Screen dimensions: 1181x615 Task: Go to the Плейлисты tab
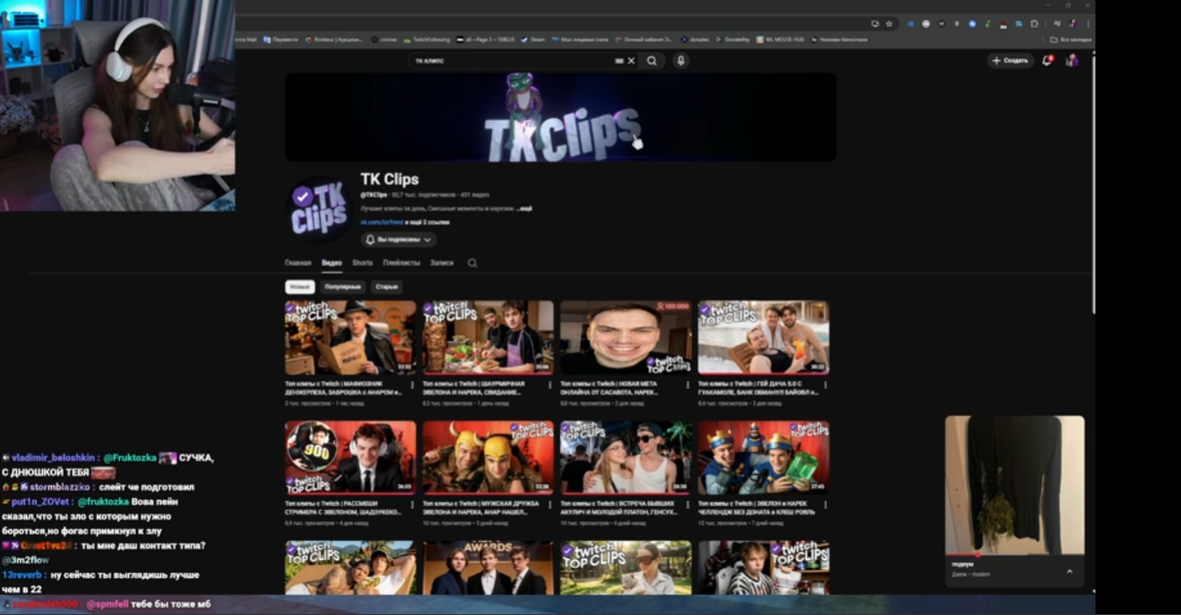401,263
